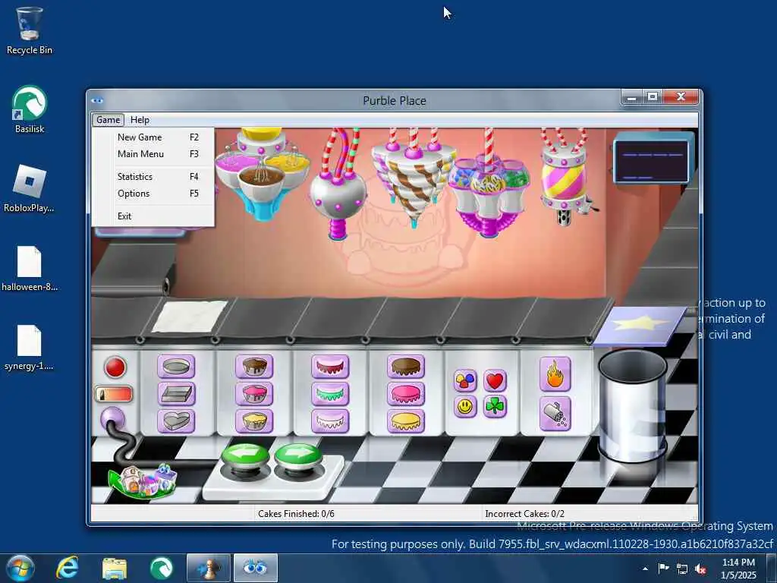Add the green clover decoration

click(x=495, y=407)
